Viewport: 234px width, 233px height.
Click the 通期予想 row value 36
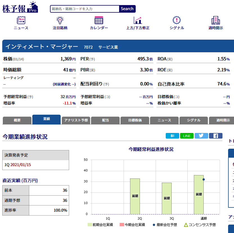tap(65, 200)
